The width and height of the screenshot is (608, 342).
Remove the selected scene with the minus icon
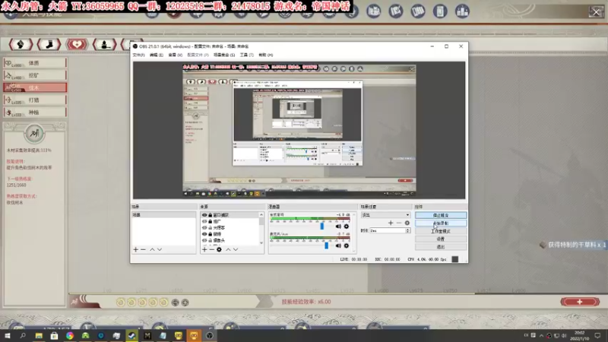tap(143, 249)
